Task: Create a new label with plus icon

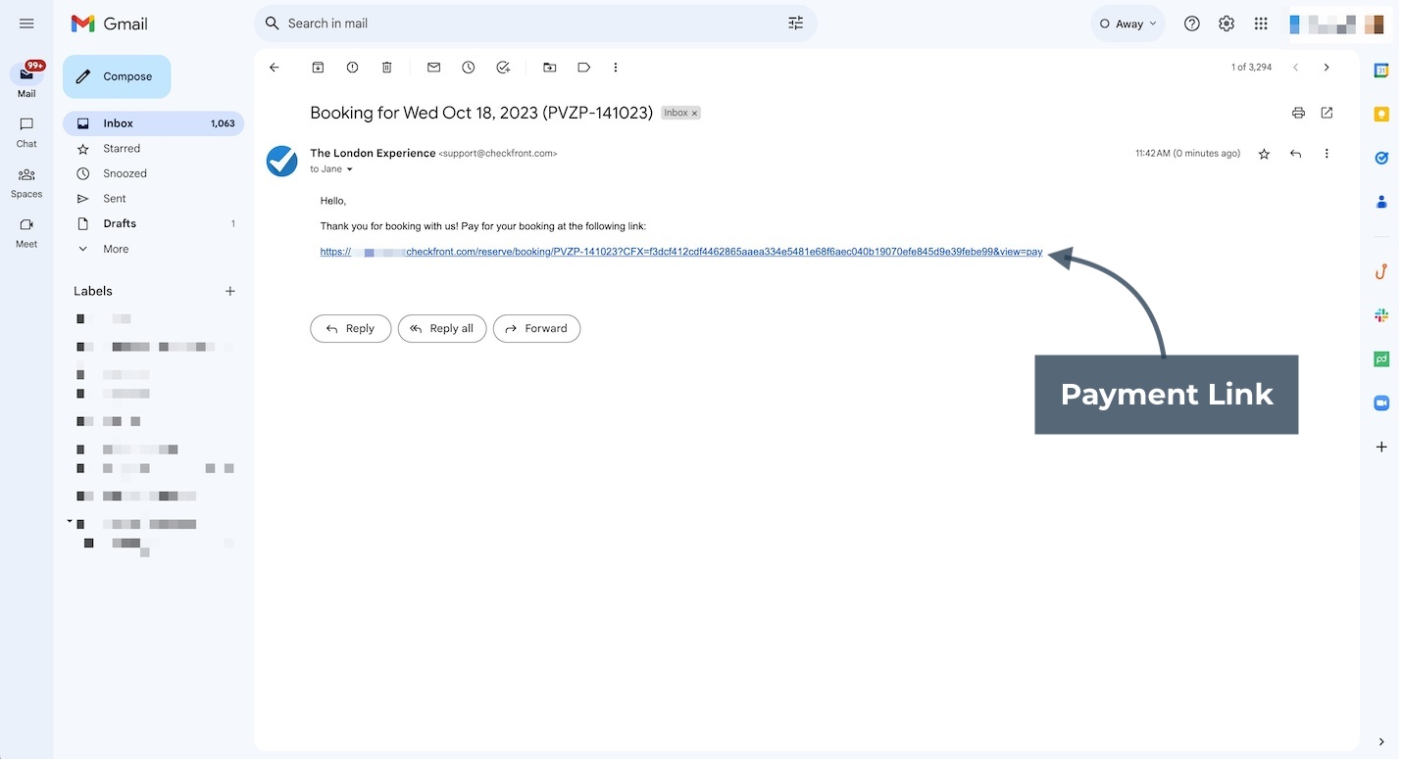Action: (230, 291)
